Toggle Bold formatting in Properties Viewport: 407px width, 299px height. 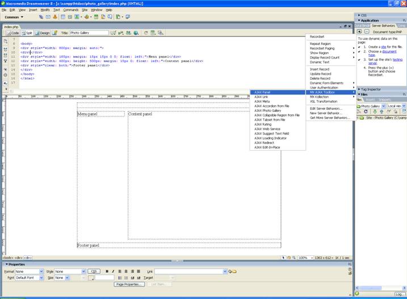(x=107, y=272)
